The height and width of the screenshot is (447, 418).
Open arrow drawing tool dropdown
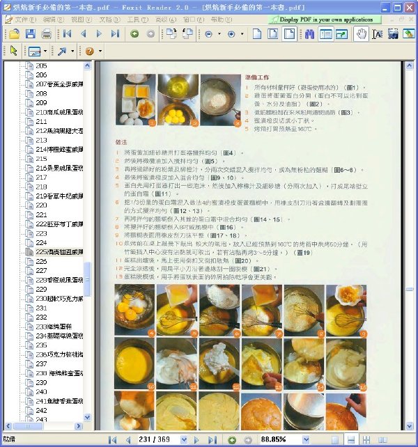coord(72,52)
